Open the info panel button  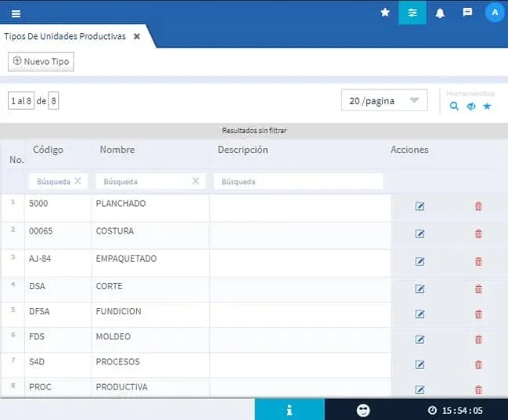[x=290, y=410]
